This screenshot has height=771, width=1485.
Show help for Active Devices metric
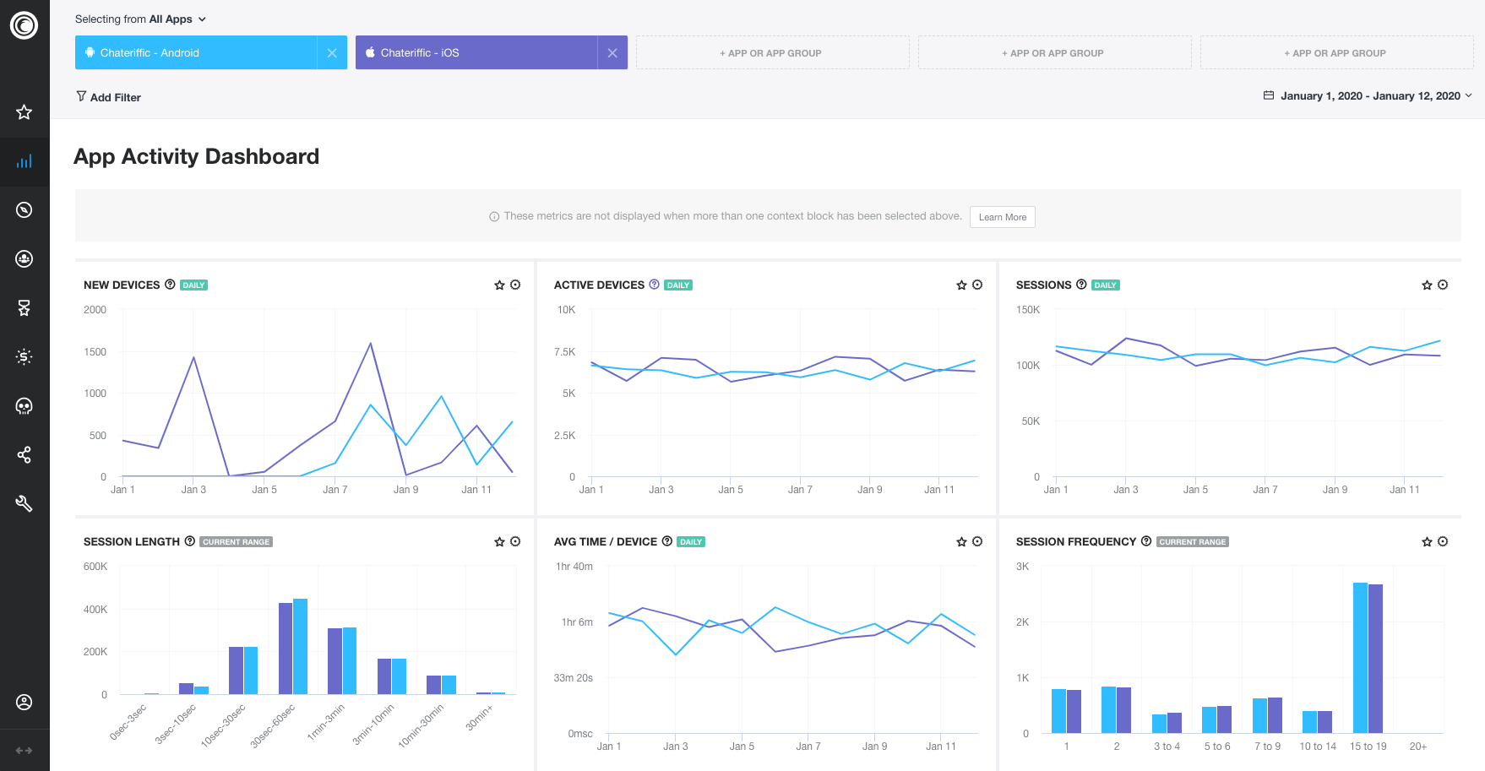pyautogui.click(x=654, y=285)
